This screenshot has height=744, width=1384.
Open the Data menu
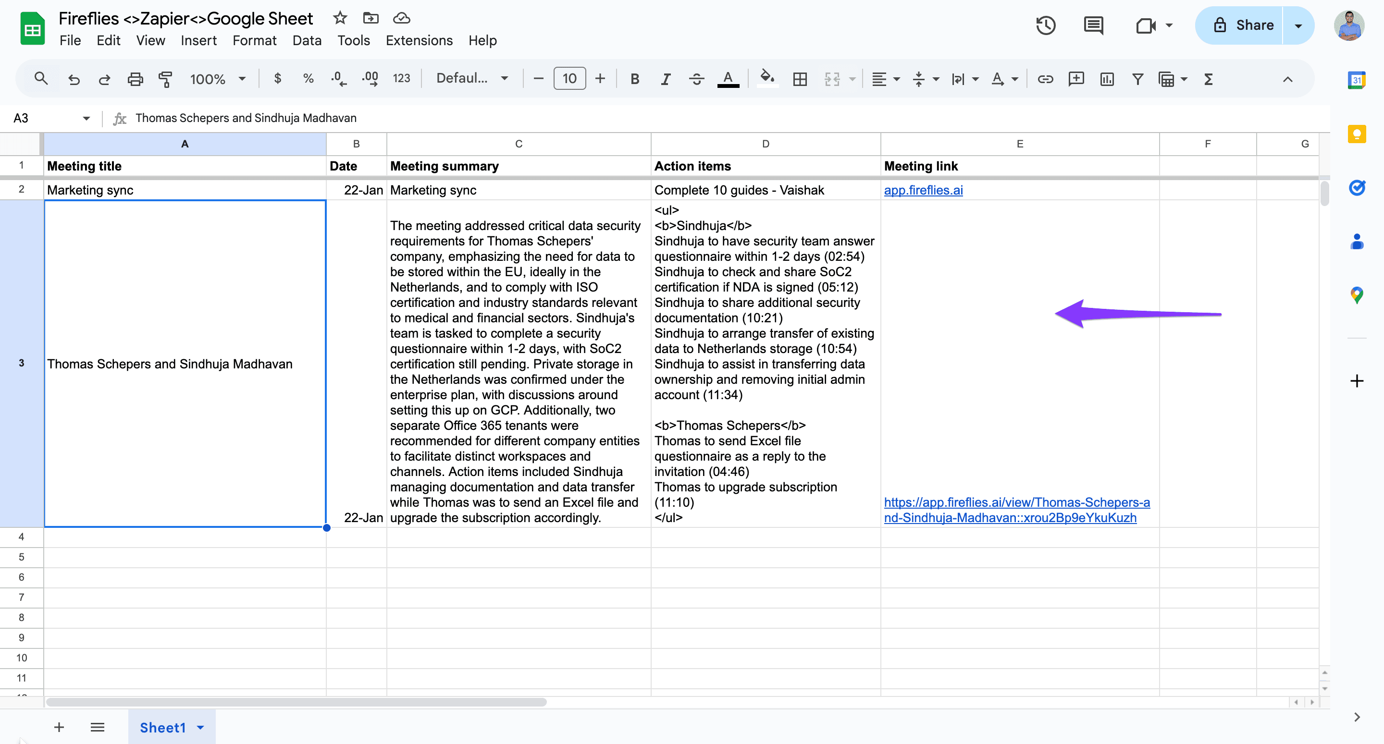click(x=307, y=40)
